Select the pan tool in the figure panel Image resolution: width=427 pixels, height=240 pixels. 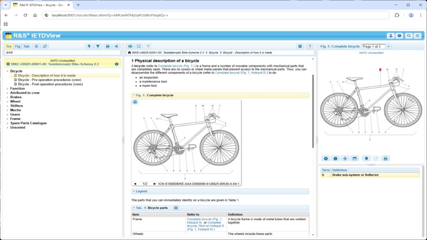point(345,158)
